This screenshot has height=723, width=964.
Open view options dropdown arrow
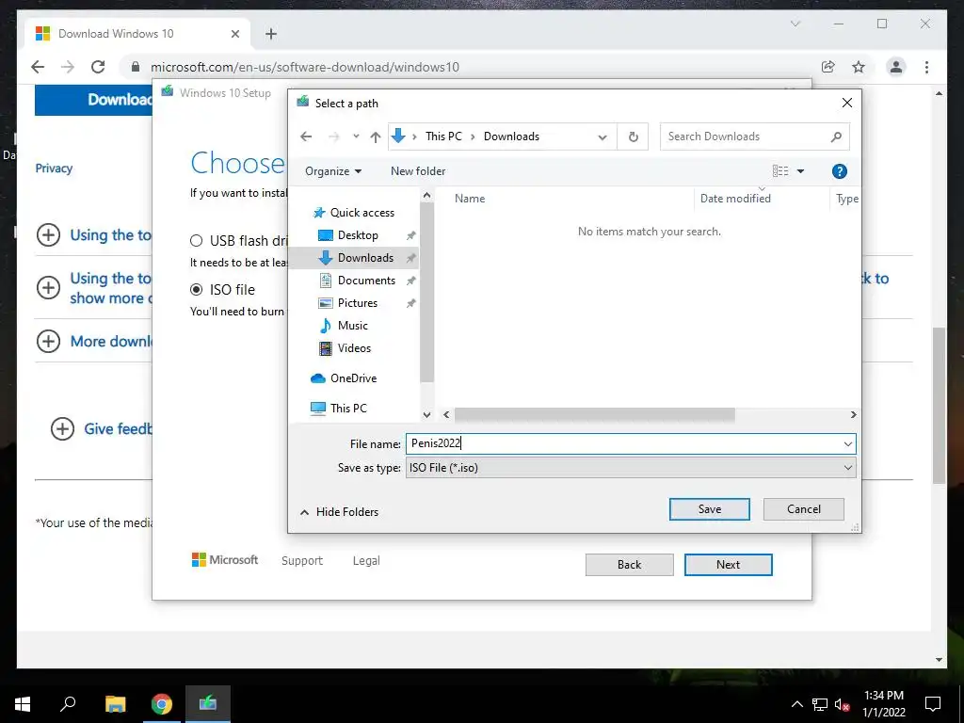(x=800, y=171)
